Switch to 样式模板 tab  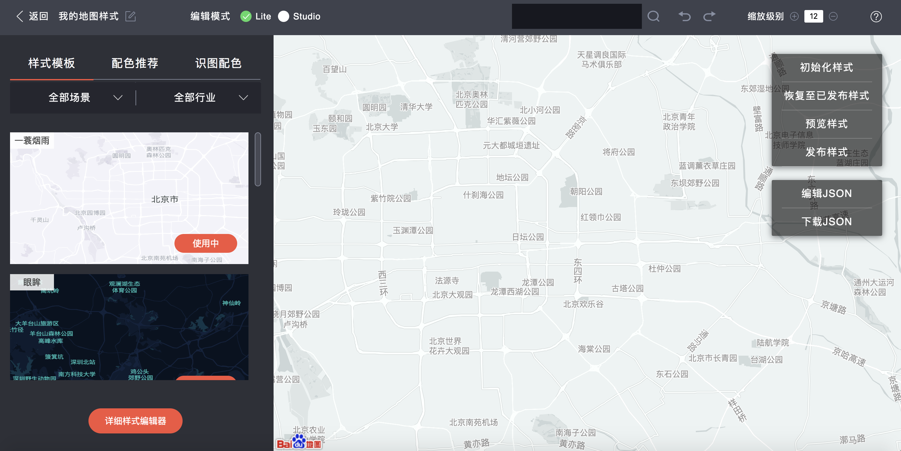coord(51,63)
